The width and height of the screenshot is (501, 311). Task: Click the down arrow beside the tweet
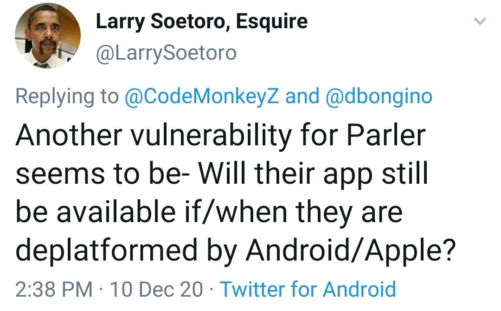click(x=481, y=22)
